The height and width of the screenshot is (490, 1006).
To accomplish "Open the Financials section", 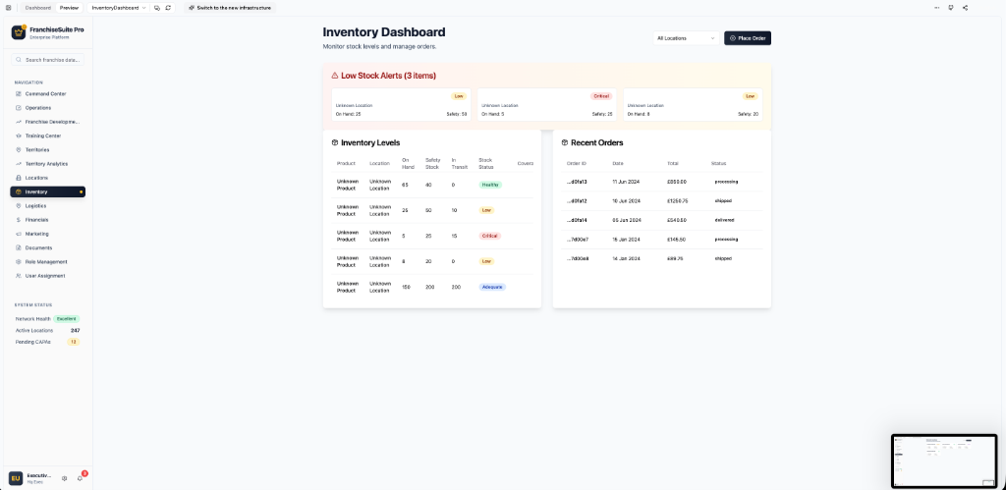I will tap(47, 219).
